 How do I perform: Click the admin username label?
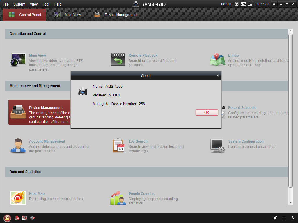point(226,4)
